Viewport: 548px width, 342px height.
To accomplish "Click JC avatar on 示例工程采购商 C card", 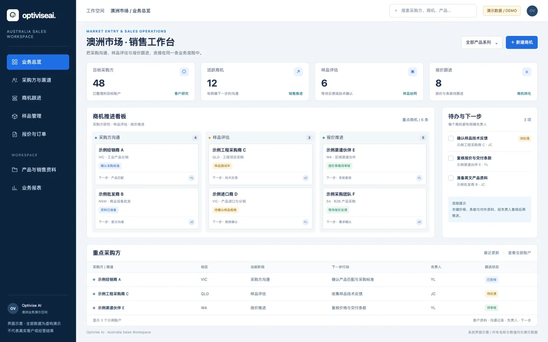I will pos(305,178).
